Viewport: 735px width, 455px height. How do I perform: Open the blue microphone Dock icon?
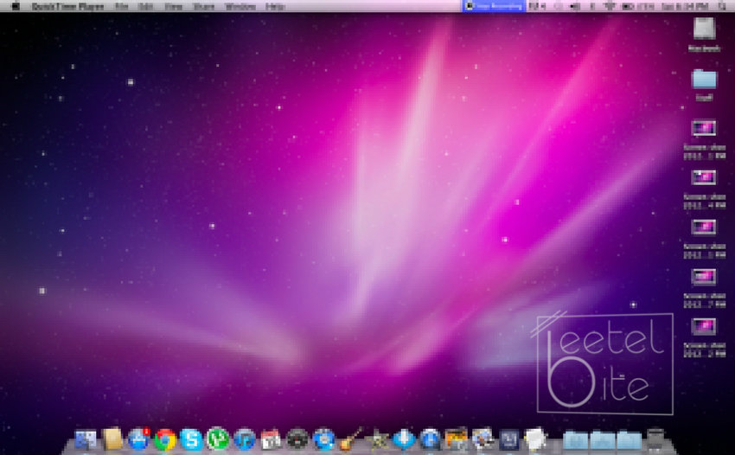[404, 440]
